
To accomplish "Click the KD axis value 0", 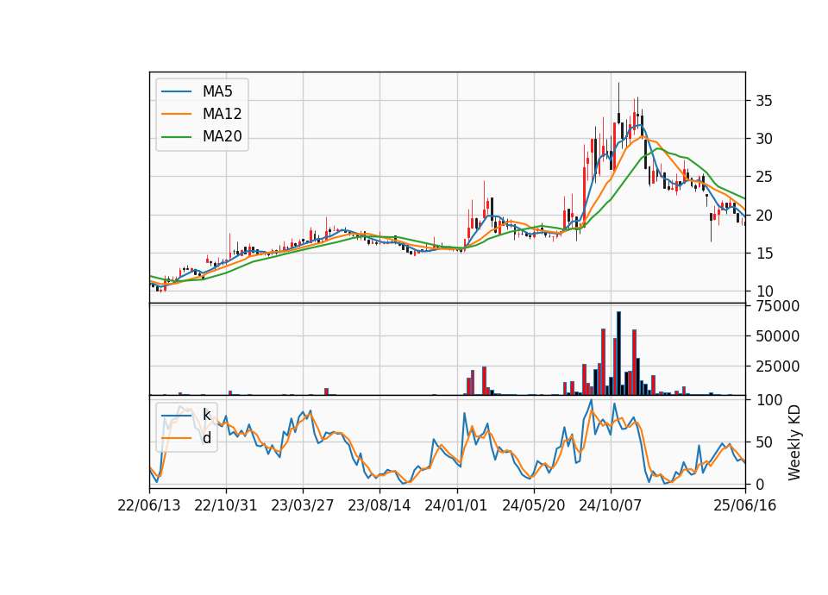I will pyautogui.click(x=760, y=484).
